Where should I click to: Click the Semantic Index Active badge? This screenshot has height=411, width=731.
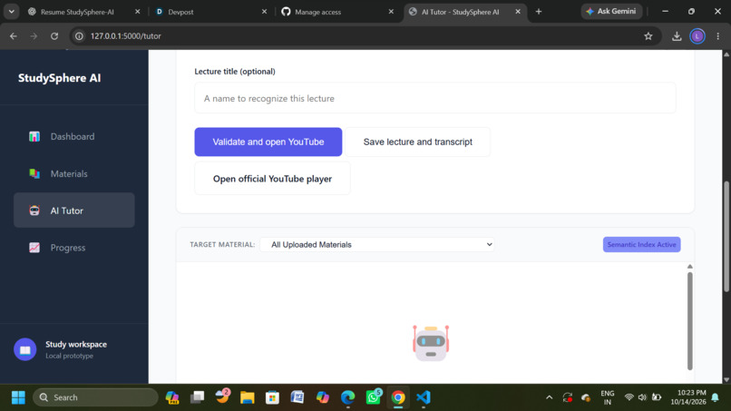point(641,244)
